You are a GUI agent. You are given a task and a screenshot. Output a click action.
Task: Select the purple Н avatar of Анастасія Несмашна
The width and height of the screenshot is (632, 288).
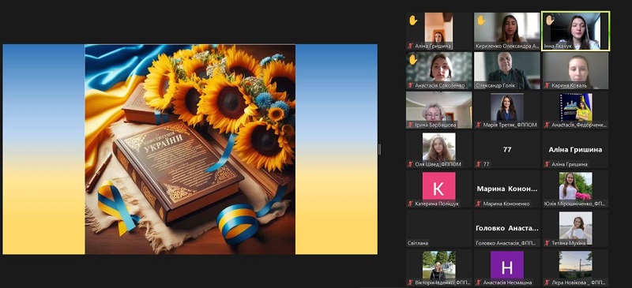pos(507,265)
